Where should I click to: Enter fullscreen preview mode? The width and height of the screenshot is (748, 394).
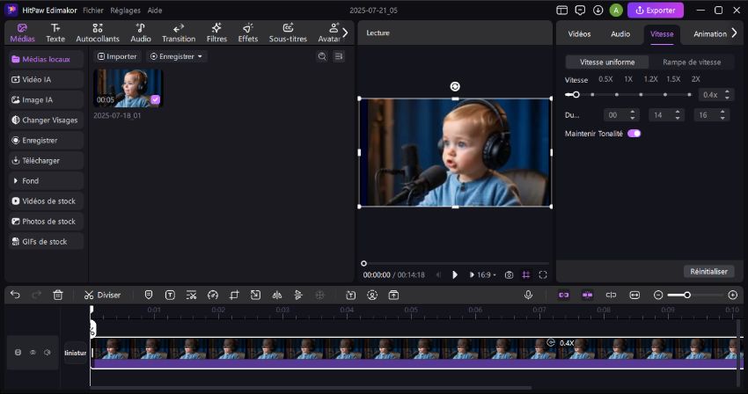click(x=543, y=274)
